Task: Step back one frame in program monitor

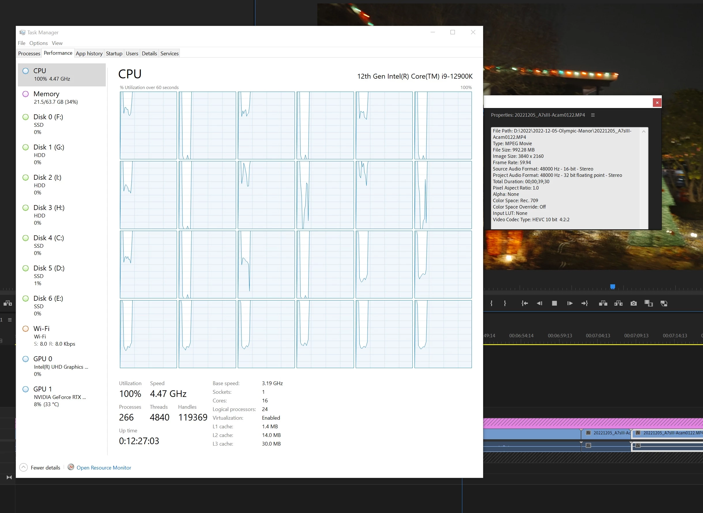Action: (540, 303)
